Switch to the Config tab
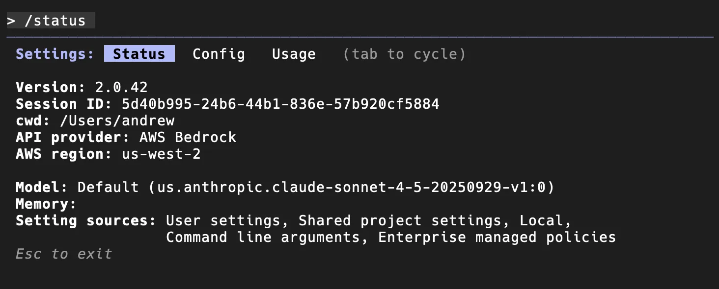Screen dimensions: 719x289 click(219, 54)
